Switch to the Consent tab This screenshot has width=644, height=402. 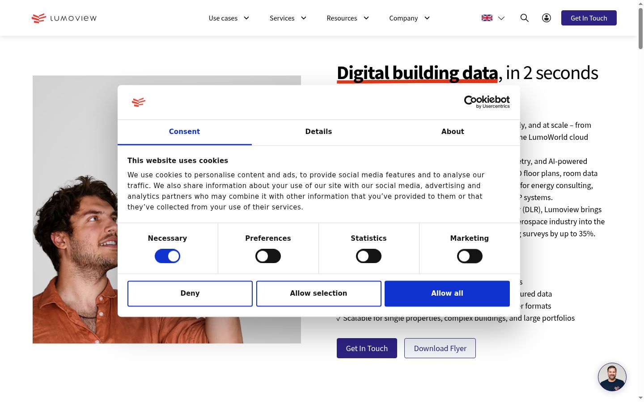184,132
